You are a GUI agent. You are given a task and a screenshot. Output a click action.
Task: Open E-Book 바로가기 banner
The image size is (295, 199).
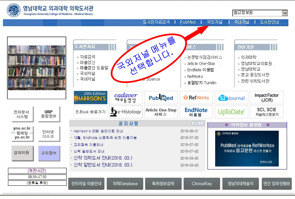tap(90, 112)
